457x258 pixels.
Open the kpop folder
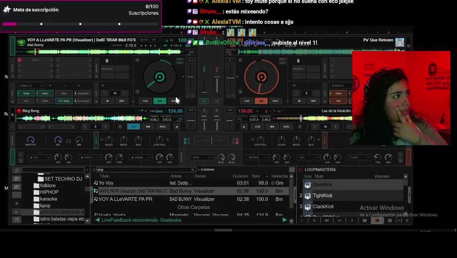[45, 206]
